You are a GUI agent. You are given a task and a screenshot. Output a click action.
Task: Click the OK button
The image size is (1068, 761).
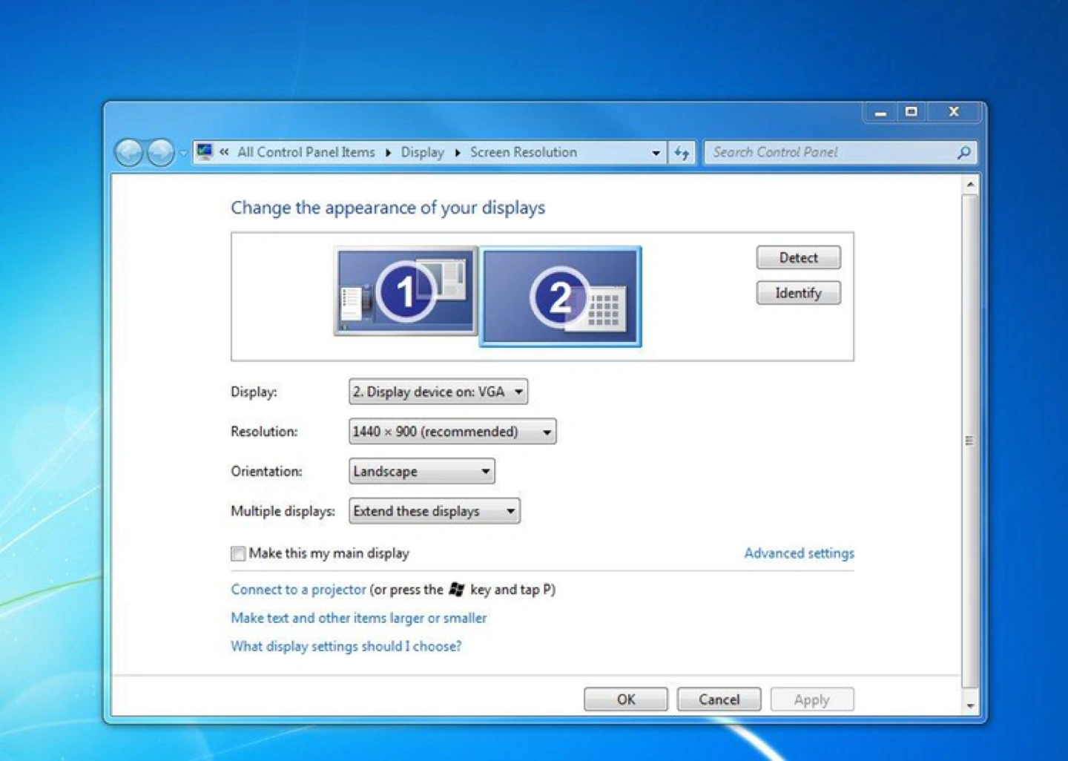pos(626,699)
